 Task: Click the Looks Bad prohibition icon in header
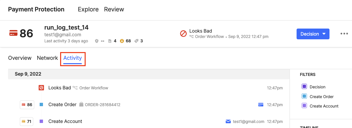pos(183,34)
